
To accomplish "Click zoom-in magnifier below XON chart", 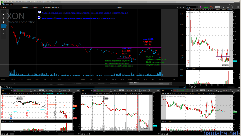I will tap(5, 87).
